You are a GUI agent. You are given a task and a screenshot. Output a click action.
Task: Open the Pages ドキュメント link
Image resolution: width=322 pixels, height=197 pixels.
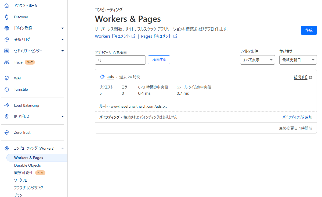pos(156,36)
